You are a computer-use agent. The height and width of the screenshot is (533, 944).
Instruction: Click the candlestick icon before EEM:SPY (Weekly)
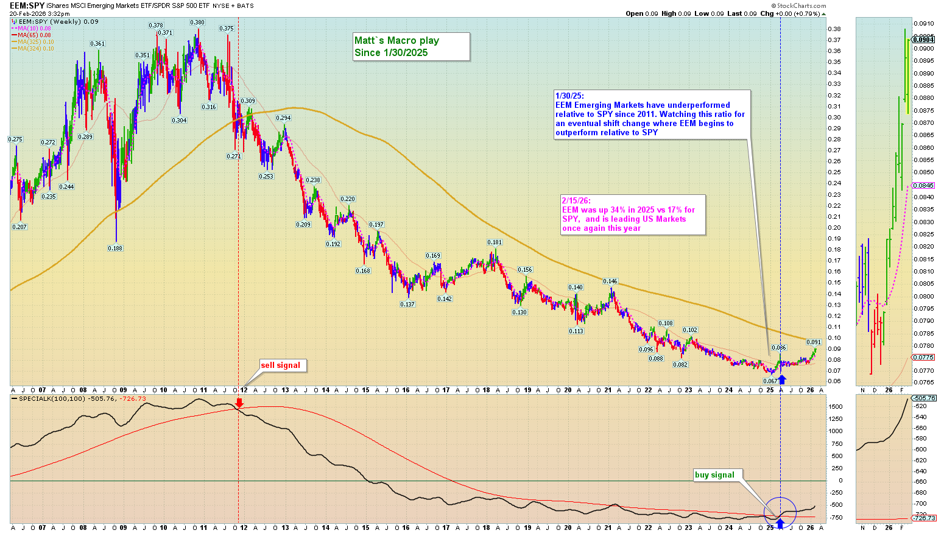coord(14,22)
